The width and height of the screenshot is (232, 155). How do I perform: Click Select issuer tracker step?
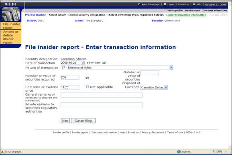[x=57, y=15]
